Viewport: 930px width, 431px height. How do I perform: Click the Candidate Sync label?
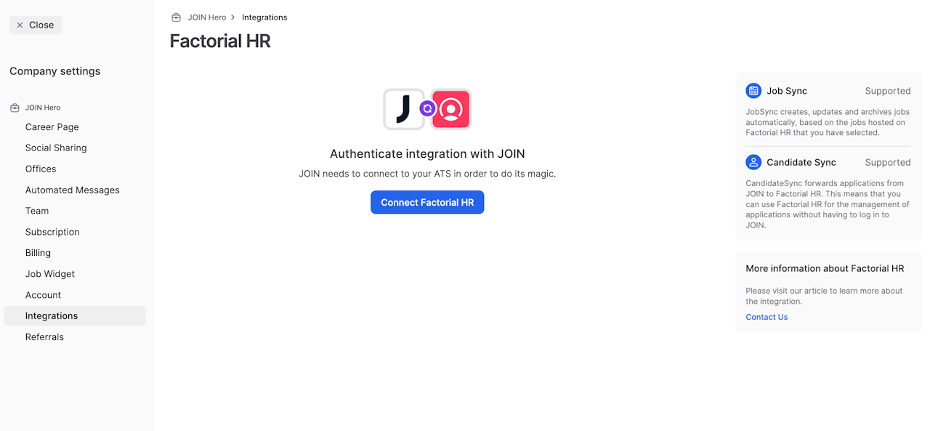coord(801,162)
